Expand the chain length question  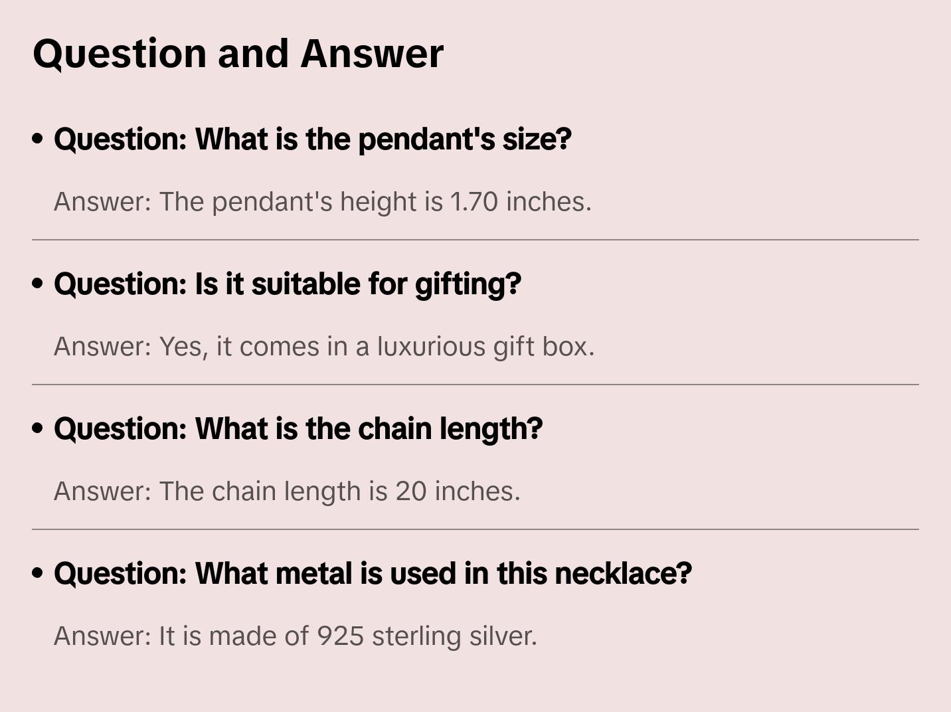pyautogui.click(x=298, y=428)
